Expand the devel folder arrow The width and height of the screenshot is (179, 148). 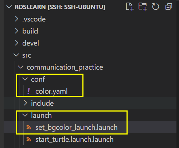16,43
